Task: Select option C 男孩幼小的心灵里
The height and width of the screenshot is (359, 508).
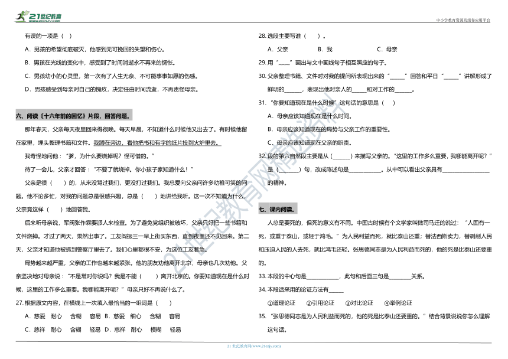Action: tap(111, 76)
